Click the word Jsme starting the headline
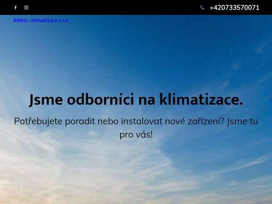 pyautogui.click(x=46, y=100)
